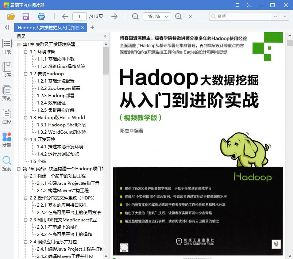The height and width of the screenshot is (259, 293).
Task: Open the 发现 discover panel
Action: tap(7, 140)
